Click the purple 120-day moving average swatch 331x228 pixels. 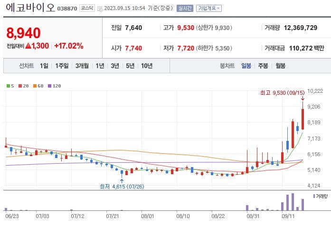coord(50,86)
